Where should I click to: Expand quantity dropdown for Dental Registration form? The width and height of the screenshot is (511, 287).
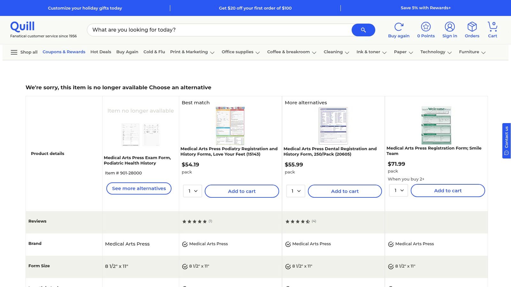click(x=296, y=191)
